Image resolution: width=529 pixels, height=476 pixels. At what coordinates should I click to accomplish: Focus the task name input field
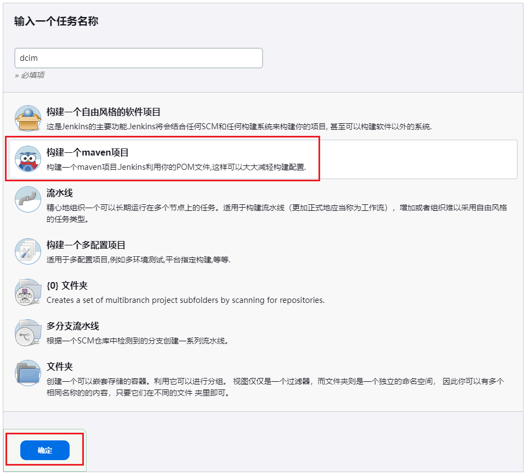coord(139,58)
